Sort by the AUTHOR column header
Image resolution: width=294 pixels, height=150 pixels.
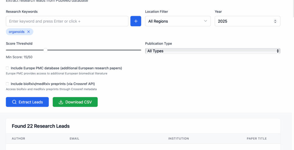18,138
